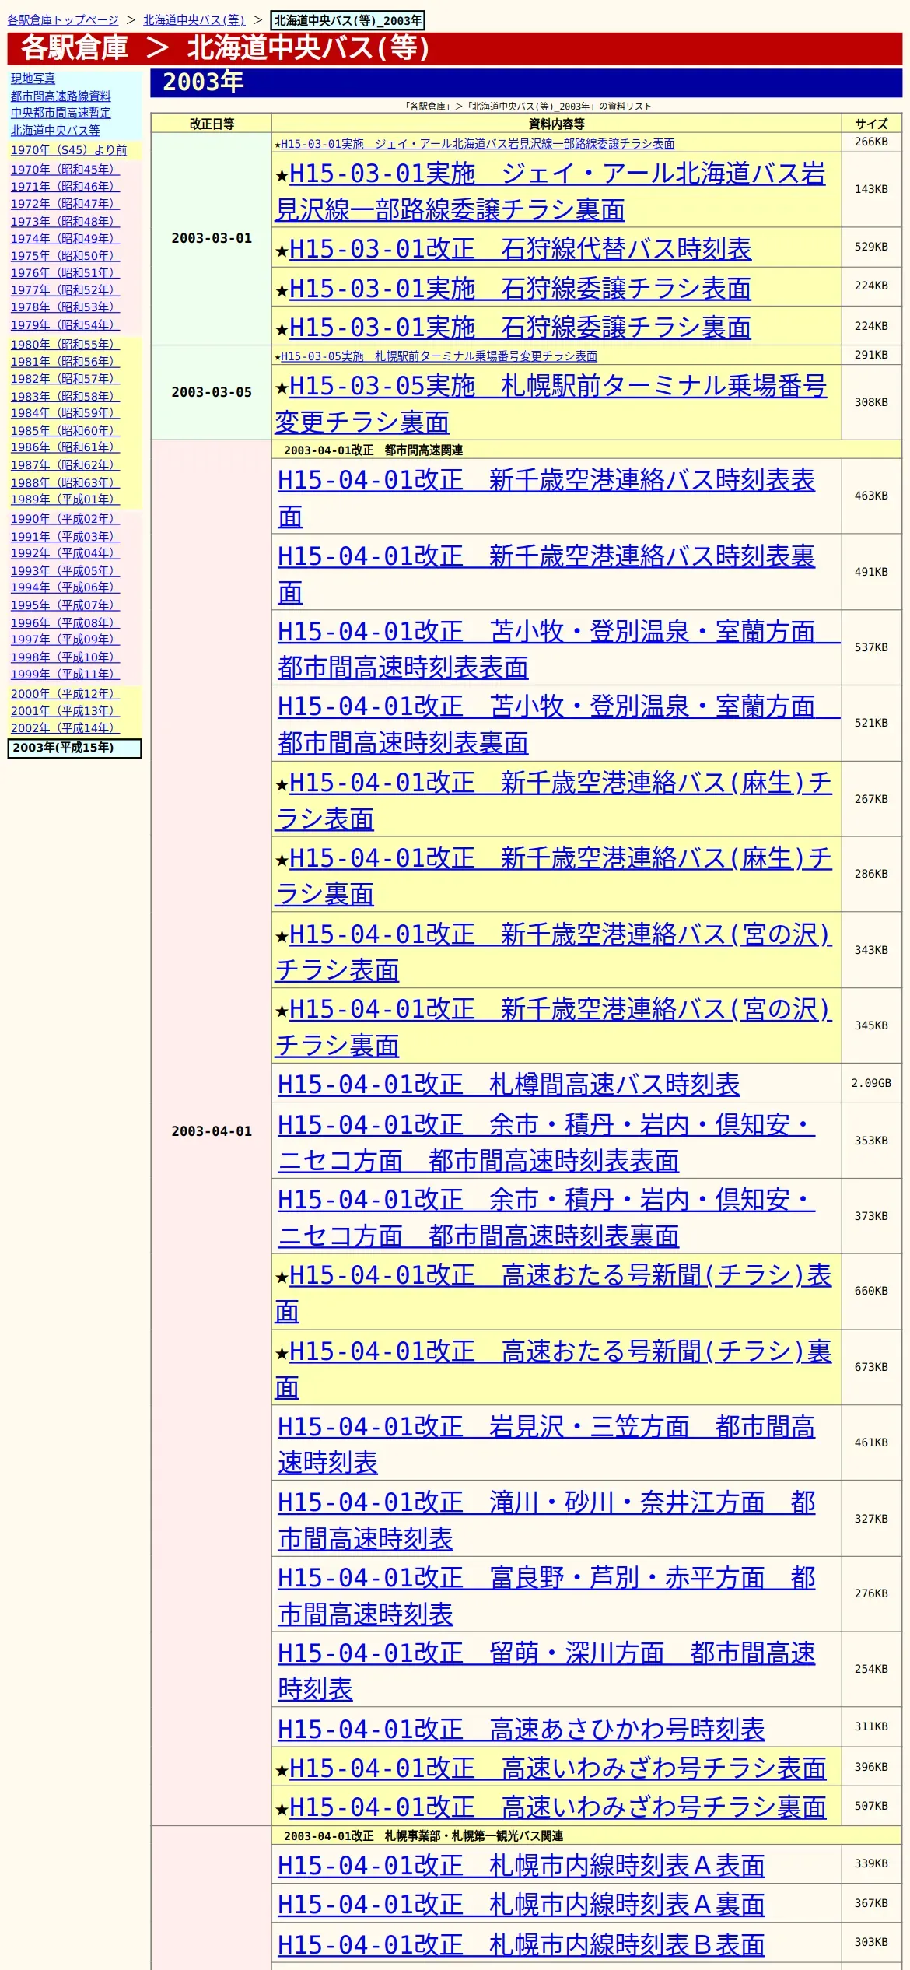The image size is (910, 1970).
Task: Open 札樽間高速バス時刻表 link
Action: click(x=509, y=1084)
